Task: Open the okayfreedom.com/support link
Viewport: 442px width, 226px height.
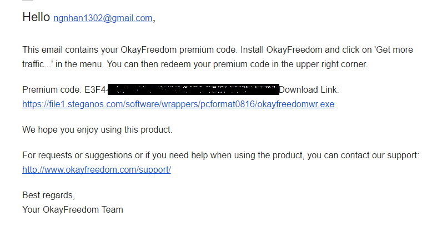Action: (96, 169)
